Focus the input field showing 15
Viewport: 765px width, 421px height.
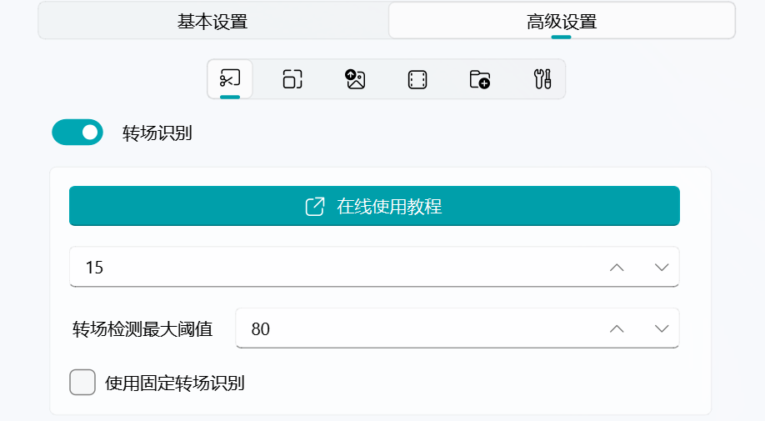[374, 267]
